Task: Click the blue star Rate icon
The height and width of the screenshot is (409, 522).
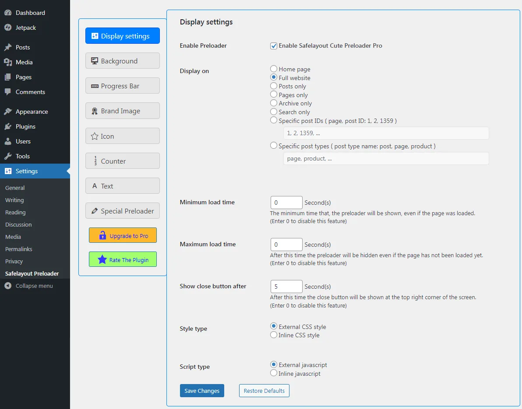Action: 102,259
